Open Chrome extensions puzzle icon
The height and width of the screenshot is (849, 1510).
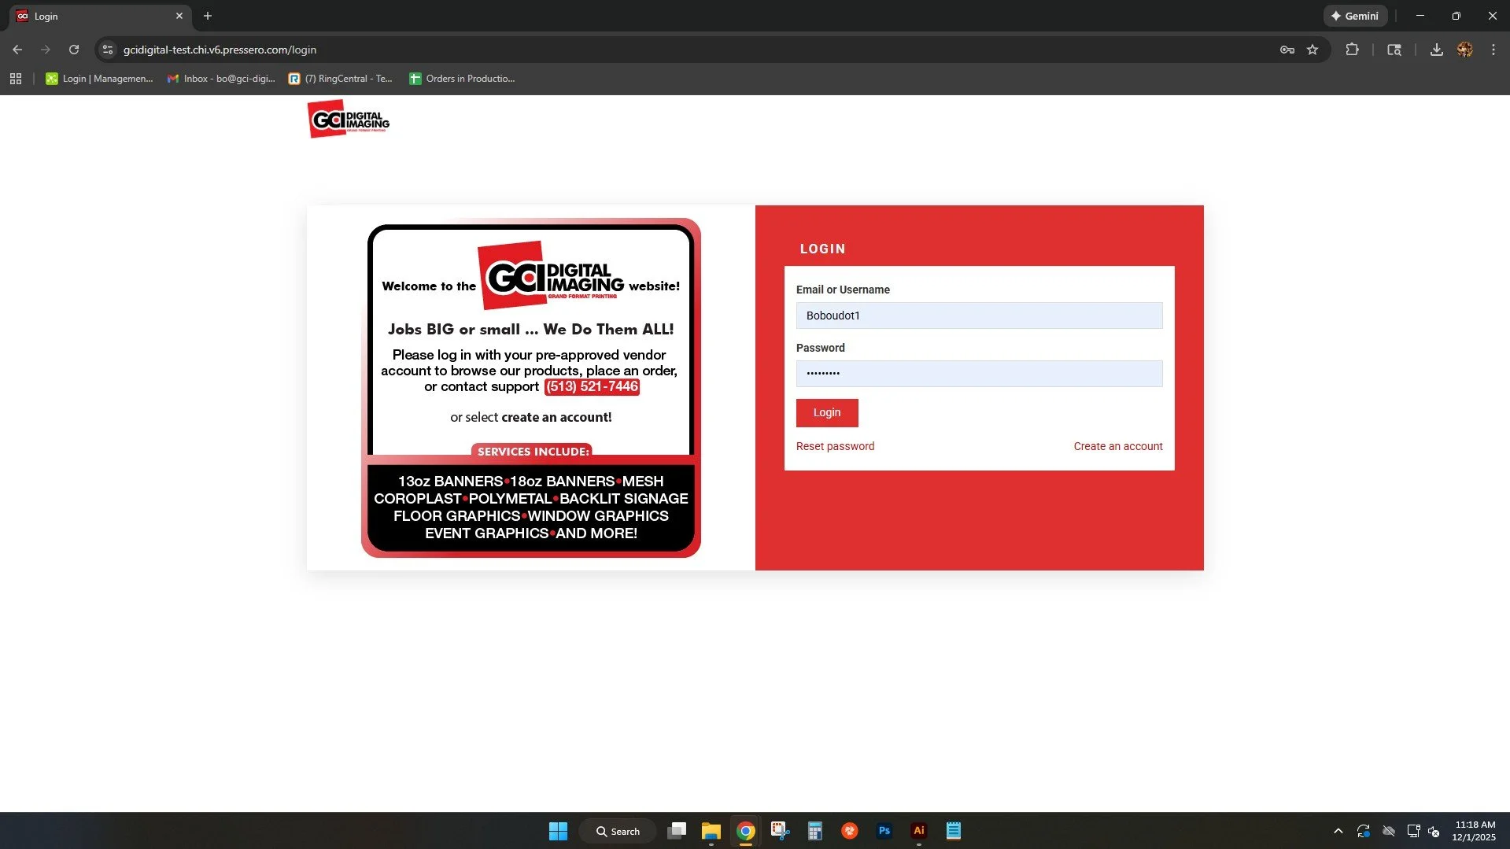(1352, 50)
